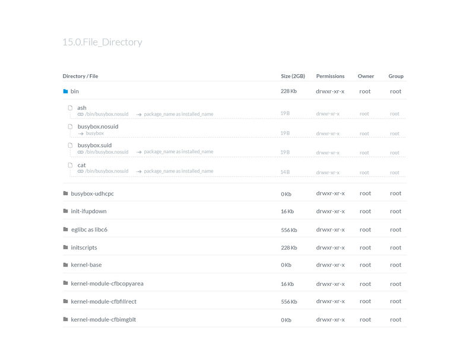
Task: Click the link icon under ash
Action: point(80,114)
